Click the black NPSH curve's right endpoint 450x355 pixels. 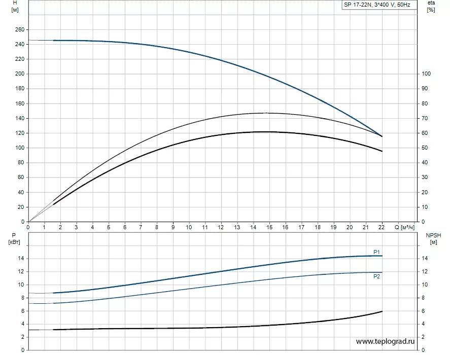coord(382,311)
